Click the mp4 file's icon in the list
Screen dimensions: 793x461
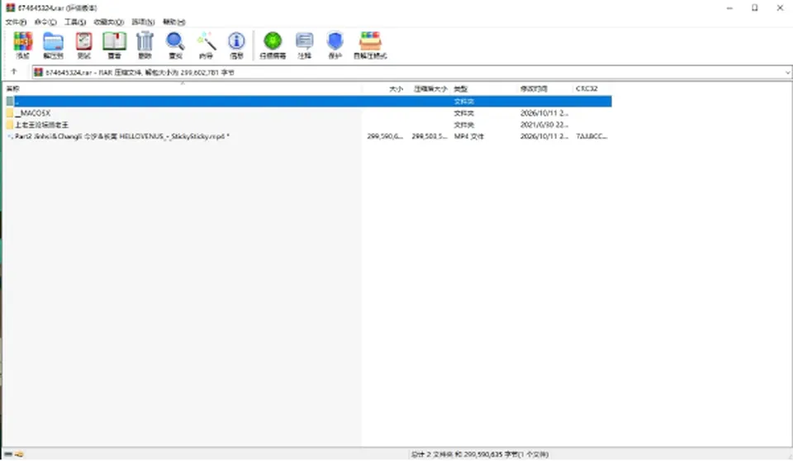click(10, 136)
